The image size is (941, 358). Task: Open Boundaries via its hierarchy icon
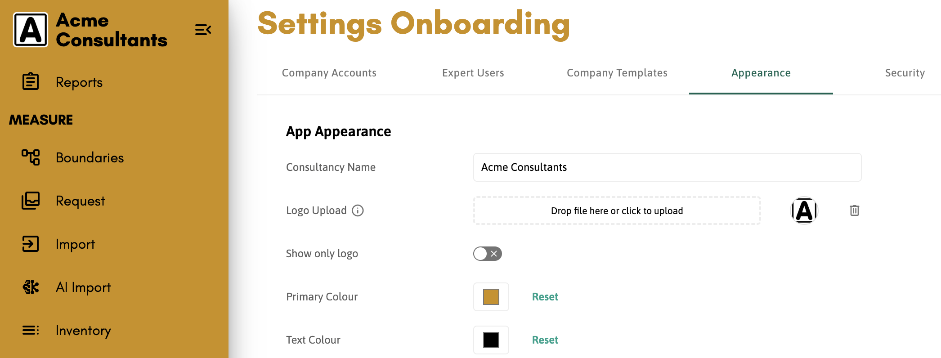(31, 157)
